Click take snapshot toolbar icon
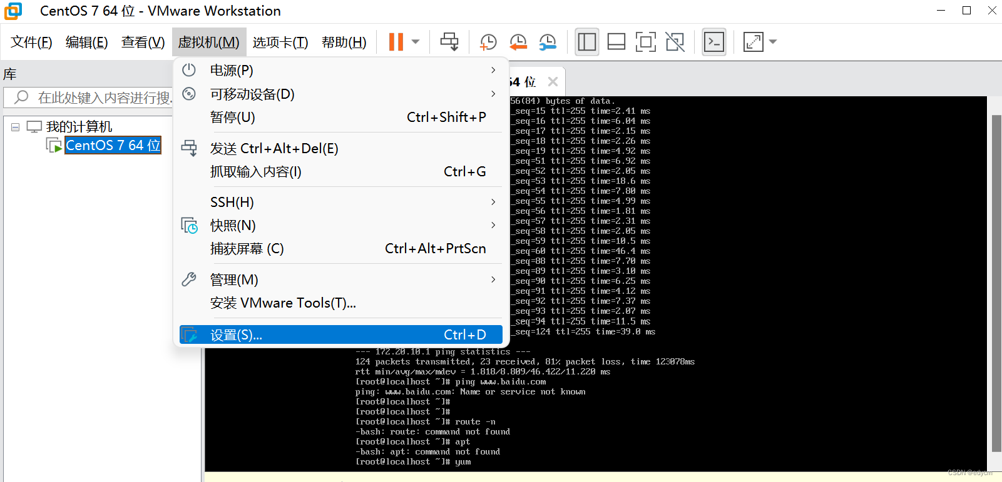 488,42
